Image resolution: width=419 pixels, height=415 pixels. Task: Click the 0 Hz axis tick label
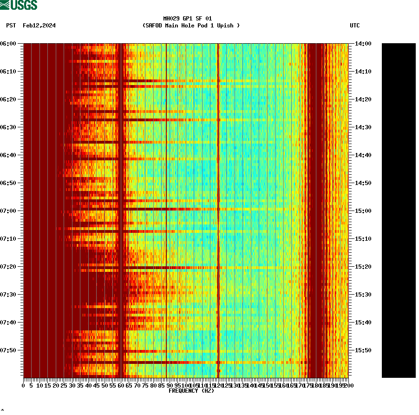click(22, 384)
